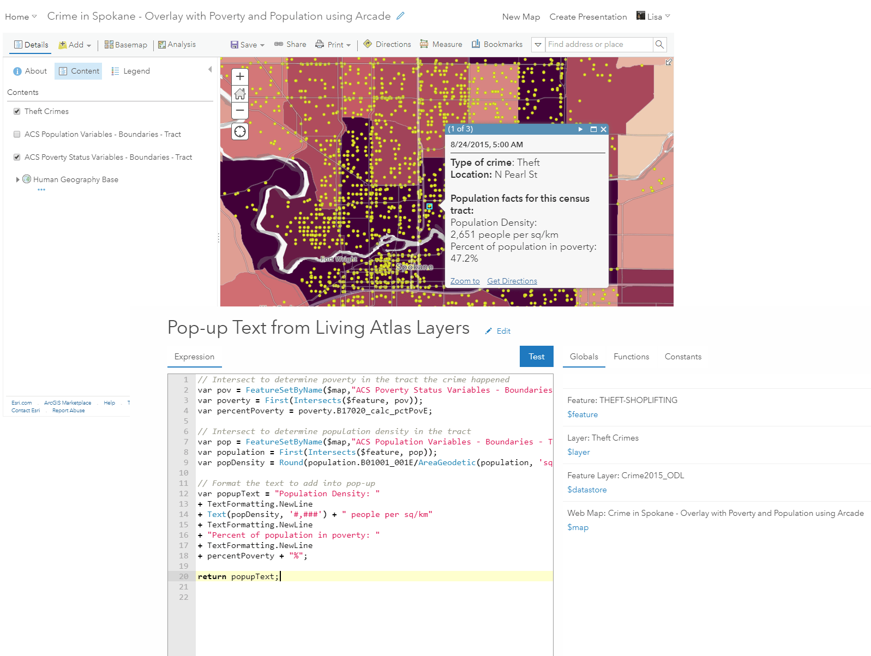Open the Measure tool
This screenshot has width=871, height=656.
pyautogui.click(x=441, y=44)
